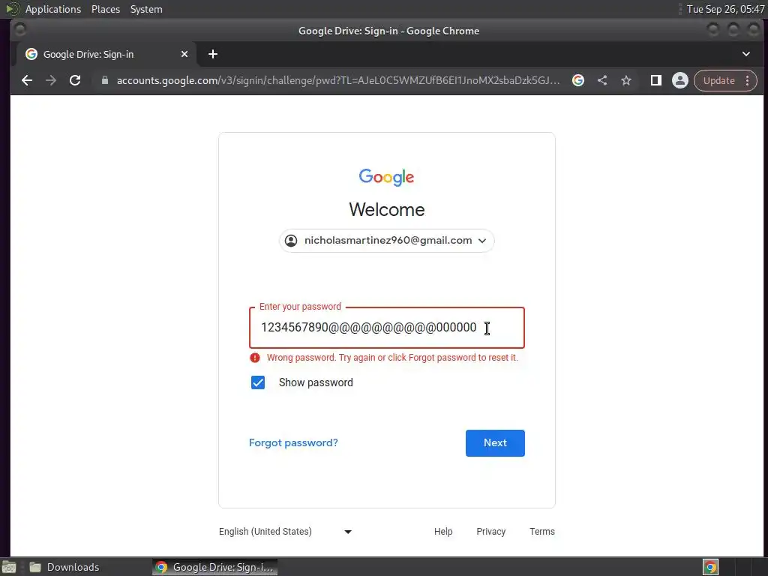Viewport: 768px width, 576px height.
Task: Open the System menu
Action: pyautogui.click(x=146, y=9)
